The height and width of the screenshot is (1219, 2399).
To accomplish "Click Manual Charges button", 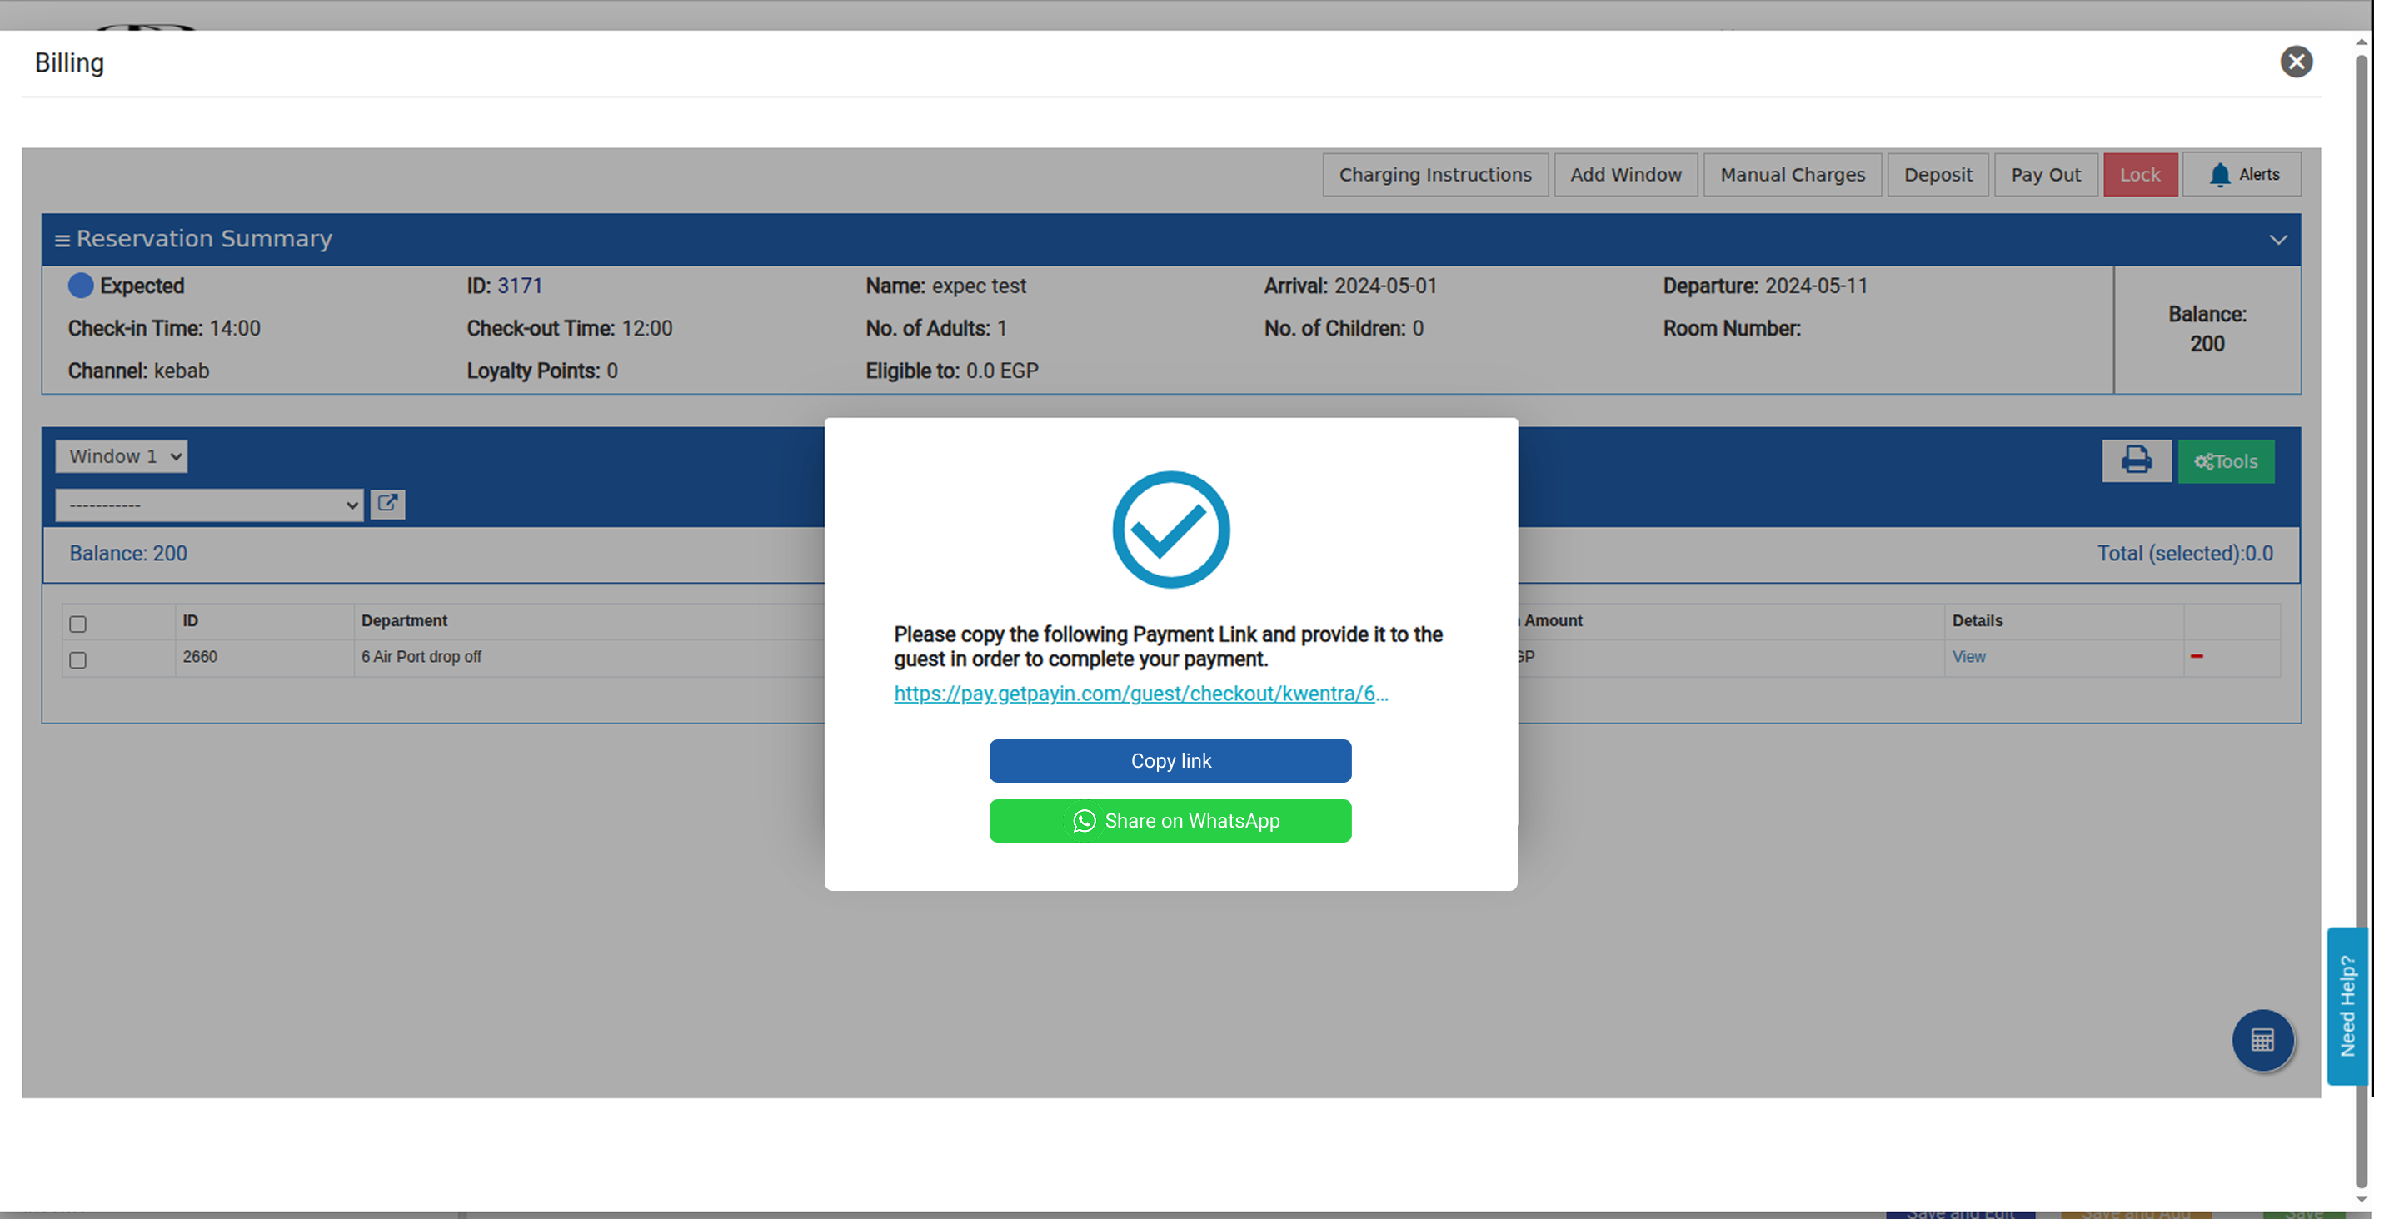I will [1792, 174].
